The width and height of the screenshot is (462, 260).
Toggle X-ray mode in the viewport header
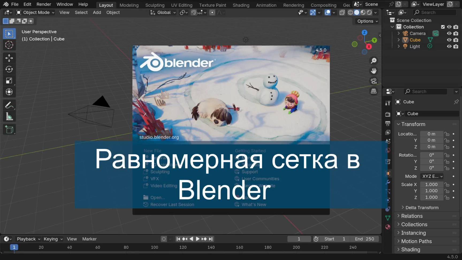(x=342, y=12)
